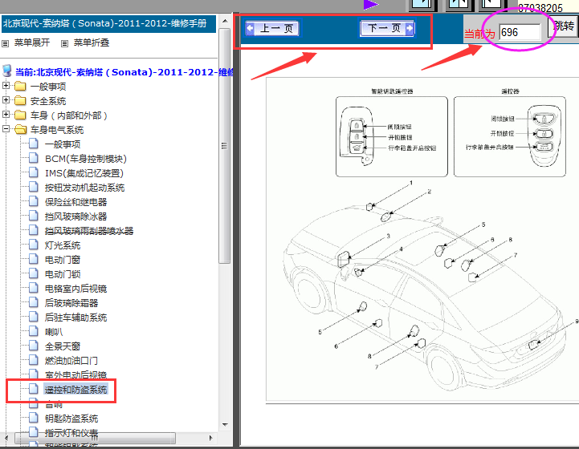Screen dimensions: 579x449
Task: Click tree panel scroll down arrow
Action: point(225,425)
